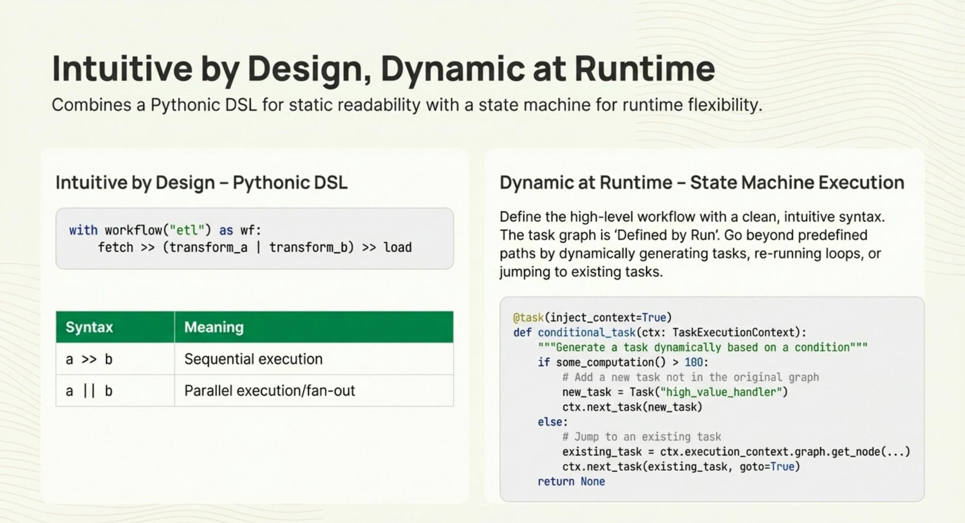The height and width of the screenshot is (523, 965).
Task: Click the green 'Meaning' column header
Action: (x=214, y=327)
